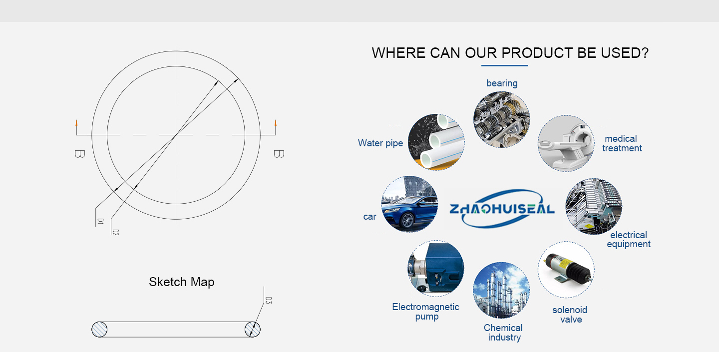This screenshot has height=352, width=719.
Task: Click the solenoid valve circular image
Action: click(x=566, y=270)
